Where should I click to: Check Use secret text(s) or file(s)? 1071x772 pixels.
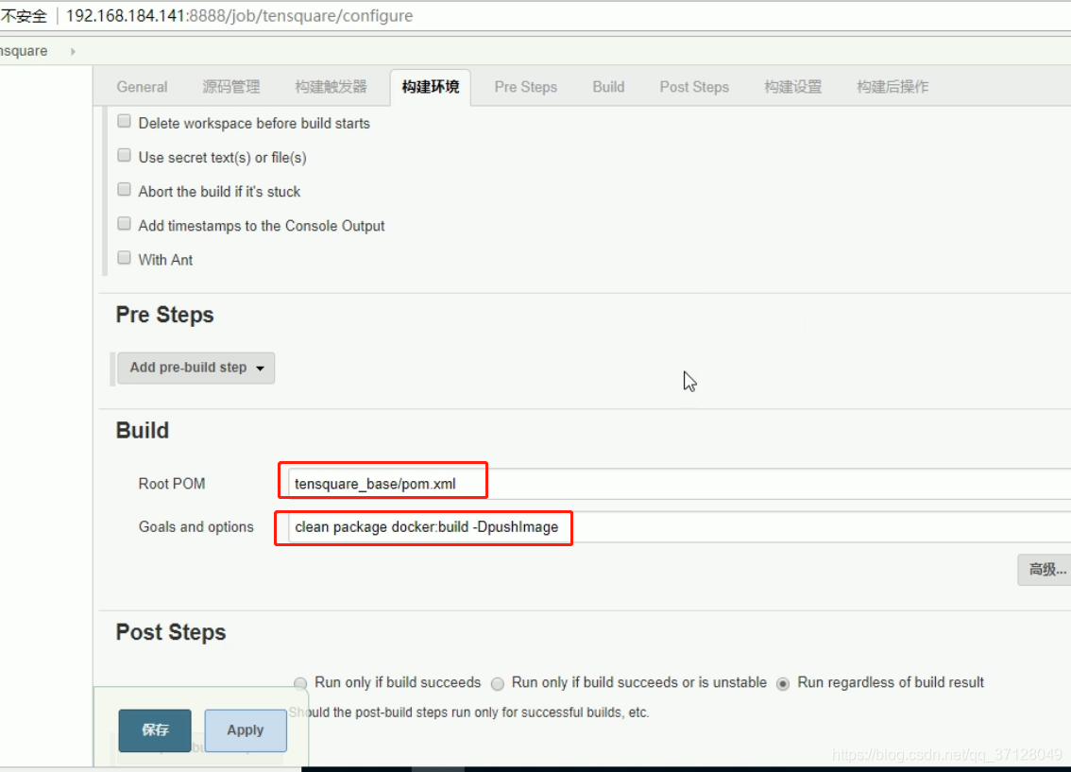point(124,156)
